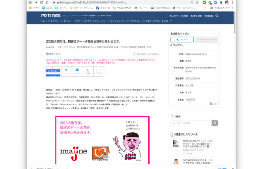
Task: Open the extensions puzzle icon
Action: [221, 2]
